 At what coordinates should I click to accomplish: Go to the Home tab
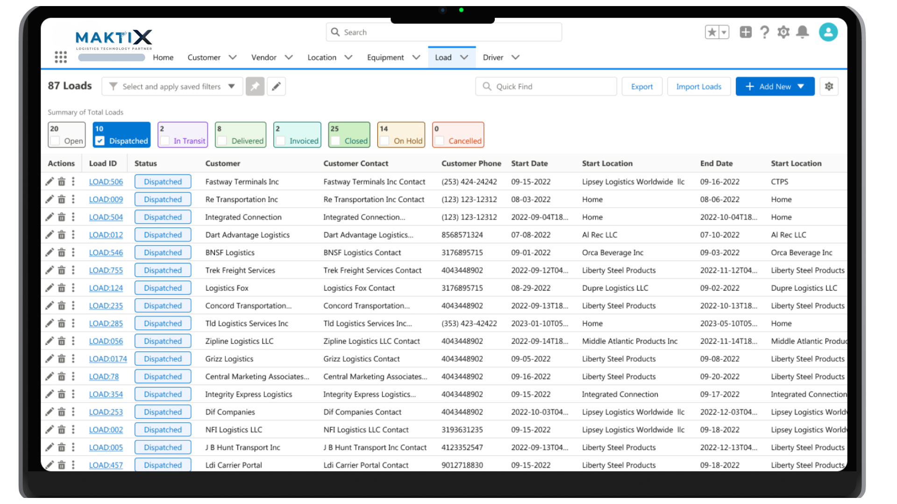[x=163, y=57]
